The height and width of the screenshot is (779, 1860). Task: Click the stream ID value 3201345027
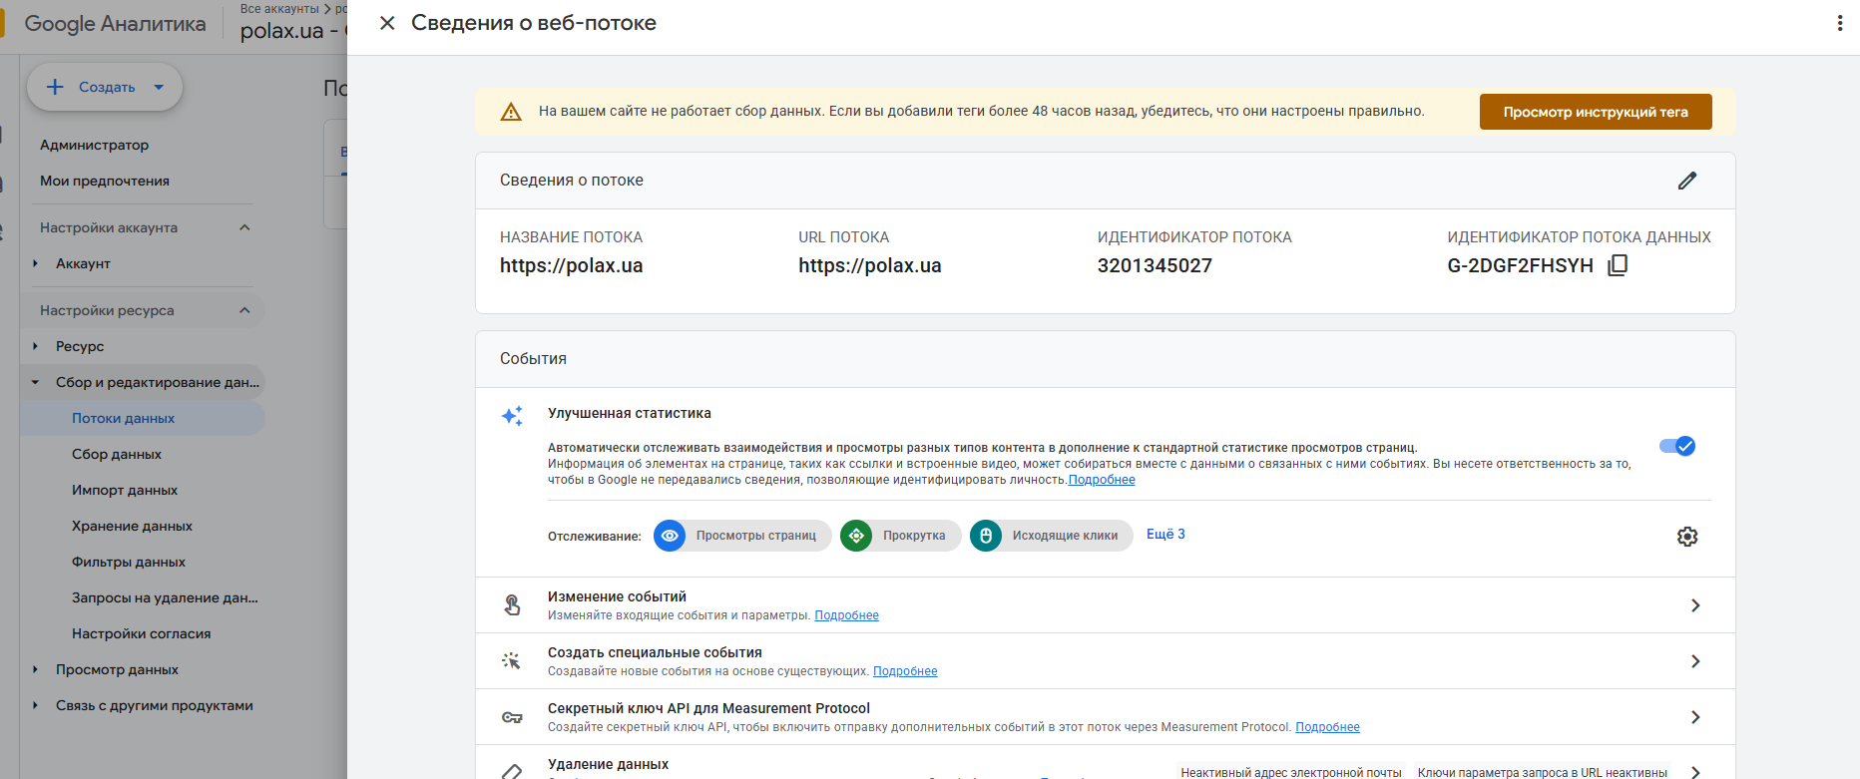[1155, 265]
